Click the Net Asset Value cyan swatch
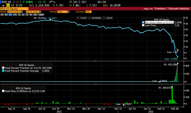 coord(143,22)
